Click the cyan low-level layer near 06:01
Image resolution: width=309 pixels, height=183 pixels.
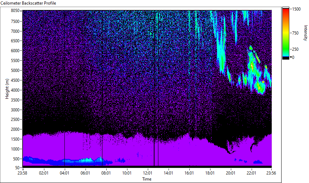tap(87, 160)
